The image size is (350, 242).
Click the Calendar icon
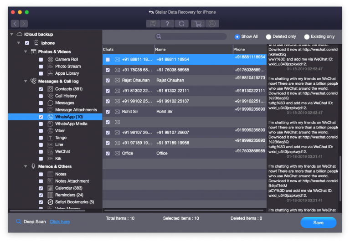[x=51, y=188]
